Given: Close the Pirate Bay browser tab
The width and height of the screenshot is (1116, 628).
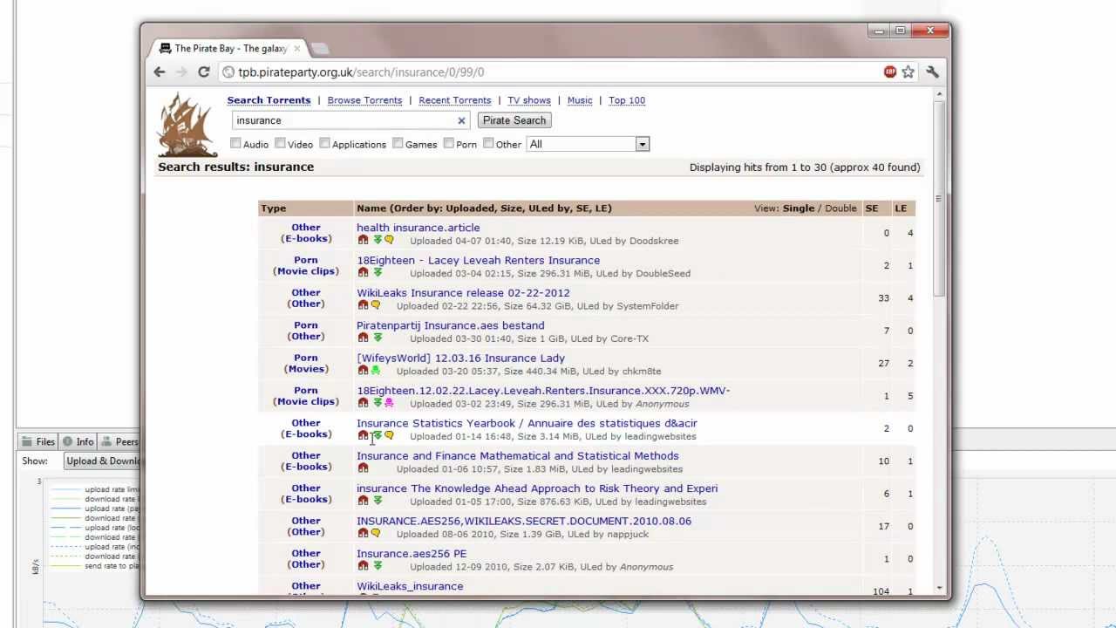Looking at the screenshot, I should [x=296, y=49].
